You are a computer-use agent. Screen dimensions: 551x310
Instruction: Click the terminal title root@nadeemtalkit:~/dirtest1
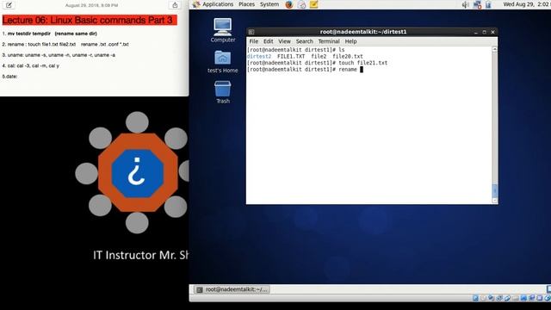[x=363, y=32]
